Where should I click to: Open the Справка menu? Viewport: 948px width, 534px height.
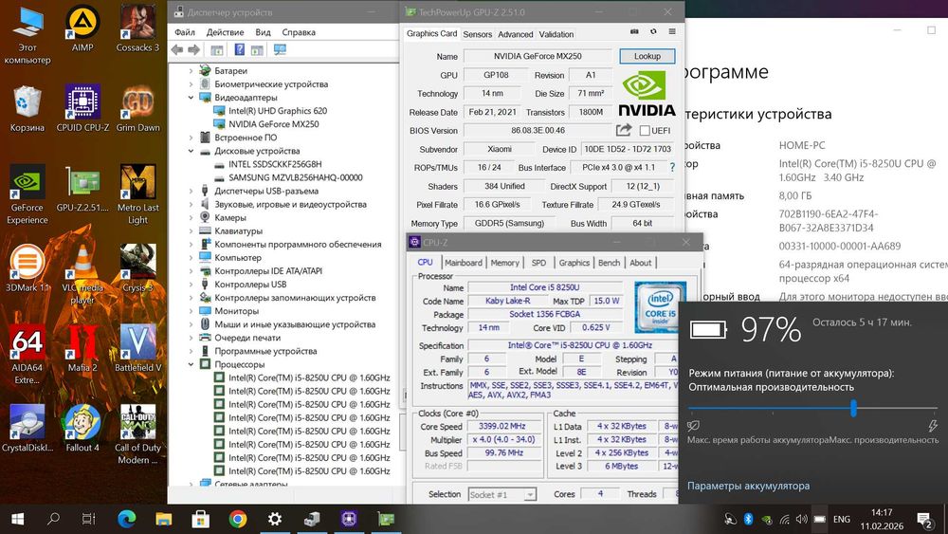point(299,32)
